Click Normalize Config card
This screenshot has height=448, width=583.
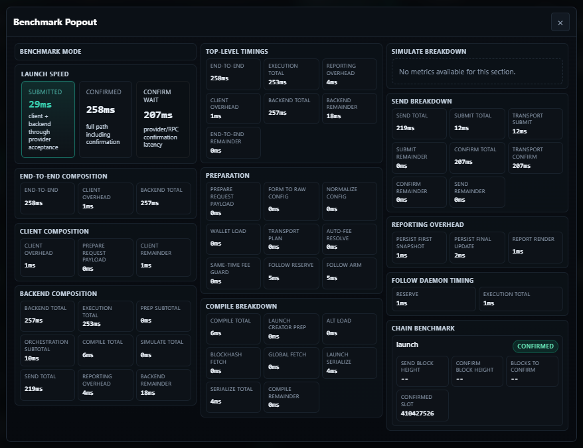coord(349,201)
